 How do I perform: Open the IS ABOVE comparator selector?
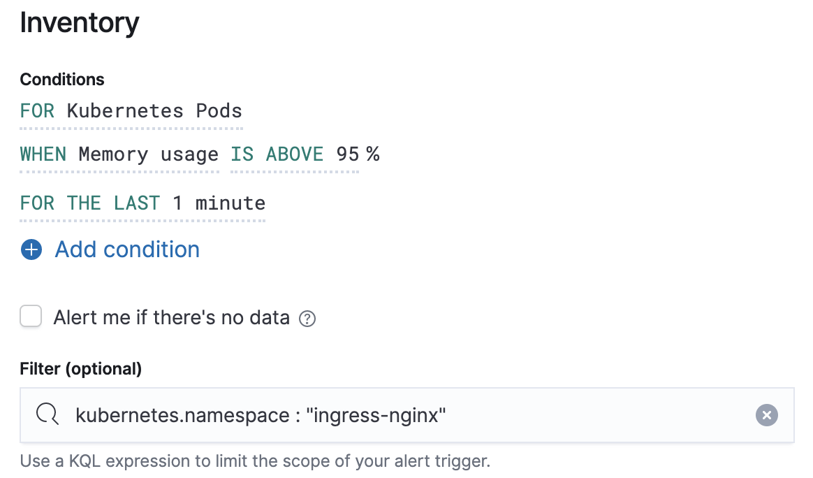(x=277, y=154)
